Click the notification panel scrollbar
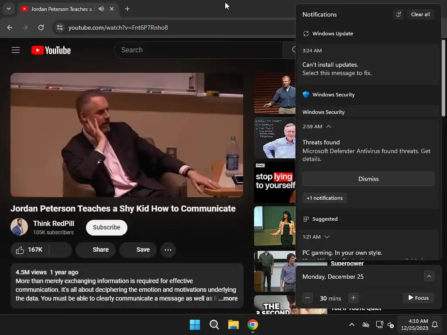The height and width of the screenshot is (335, 447). (444, 78)
